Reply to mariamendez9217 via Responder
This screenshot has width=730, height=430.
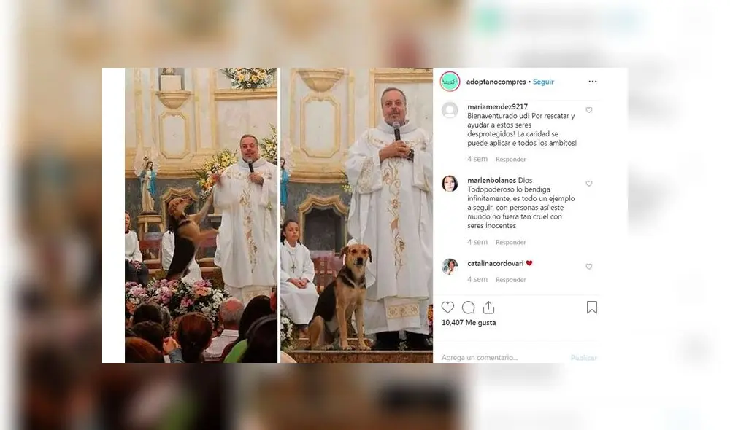click(x=511, y=160)
